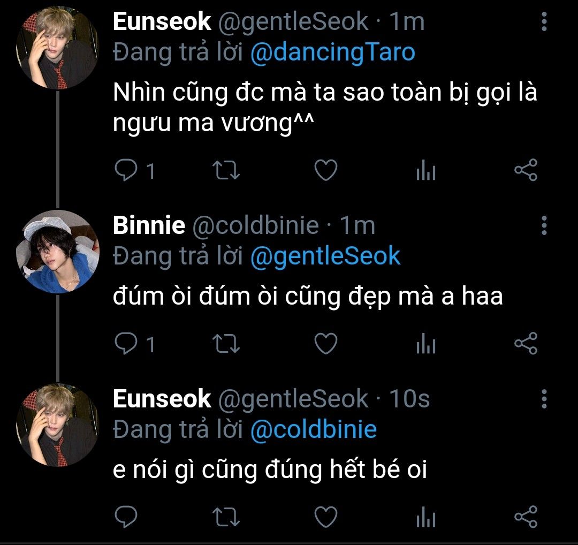Open the @gentleSeok mention in Binnie's reply
The height and width of the screenshot is (545, 578).
(x=325, y=256)
